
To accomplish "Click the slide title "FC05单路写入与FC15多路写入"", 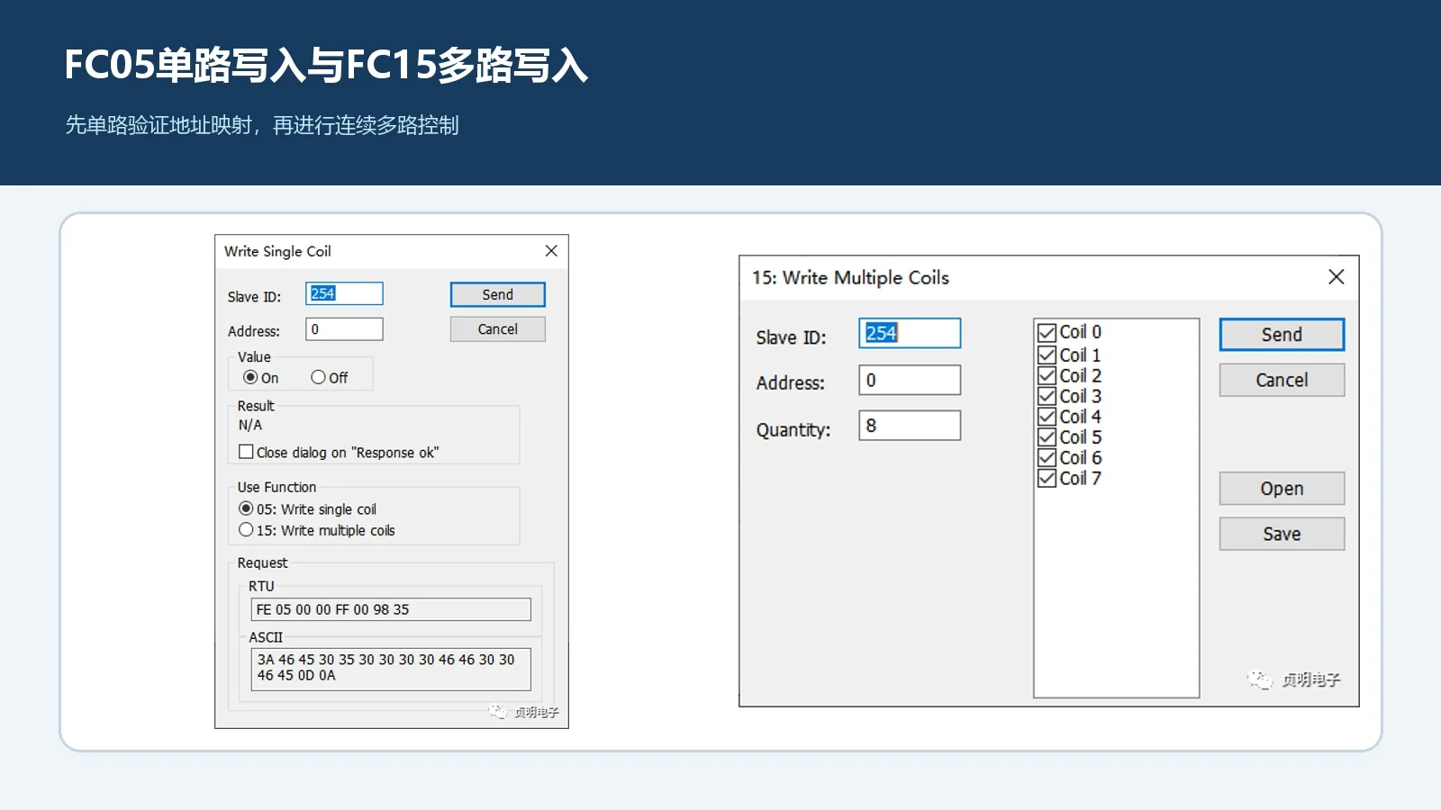I will click(x=326, y=65).
